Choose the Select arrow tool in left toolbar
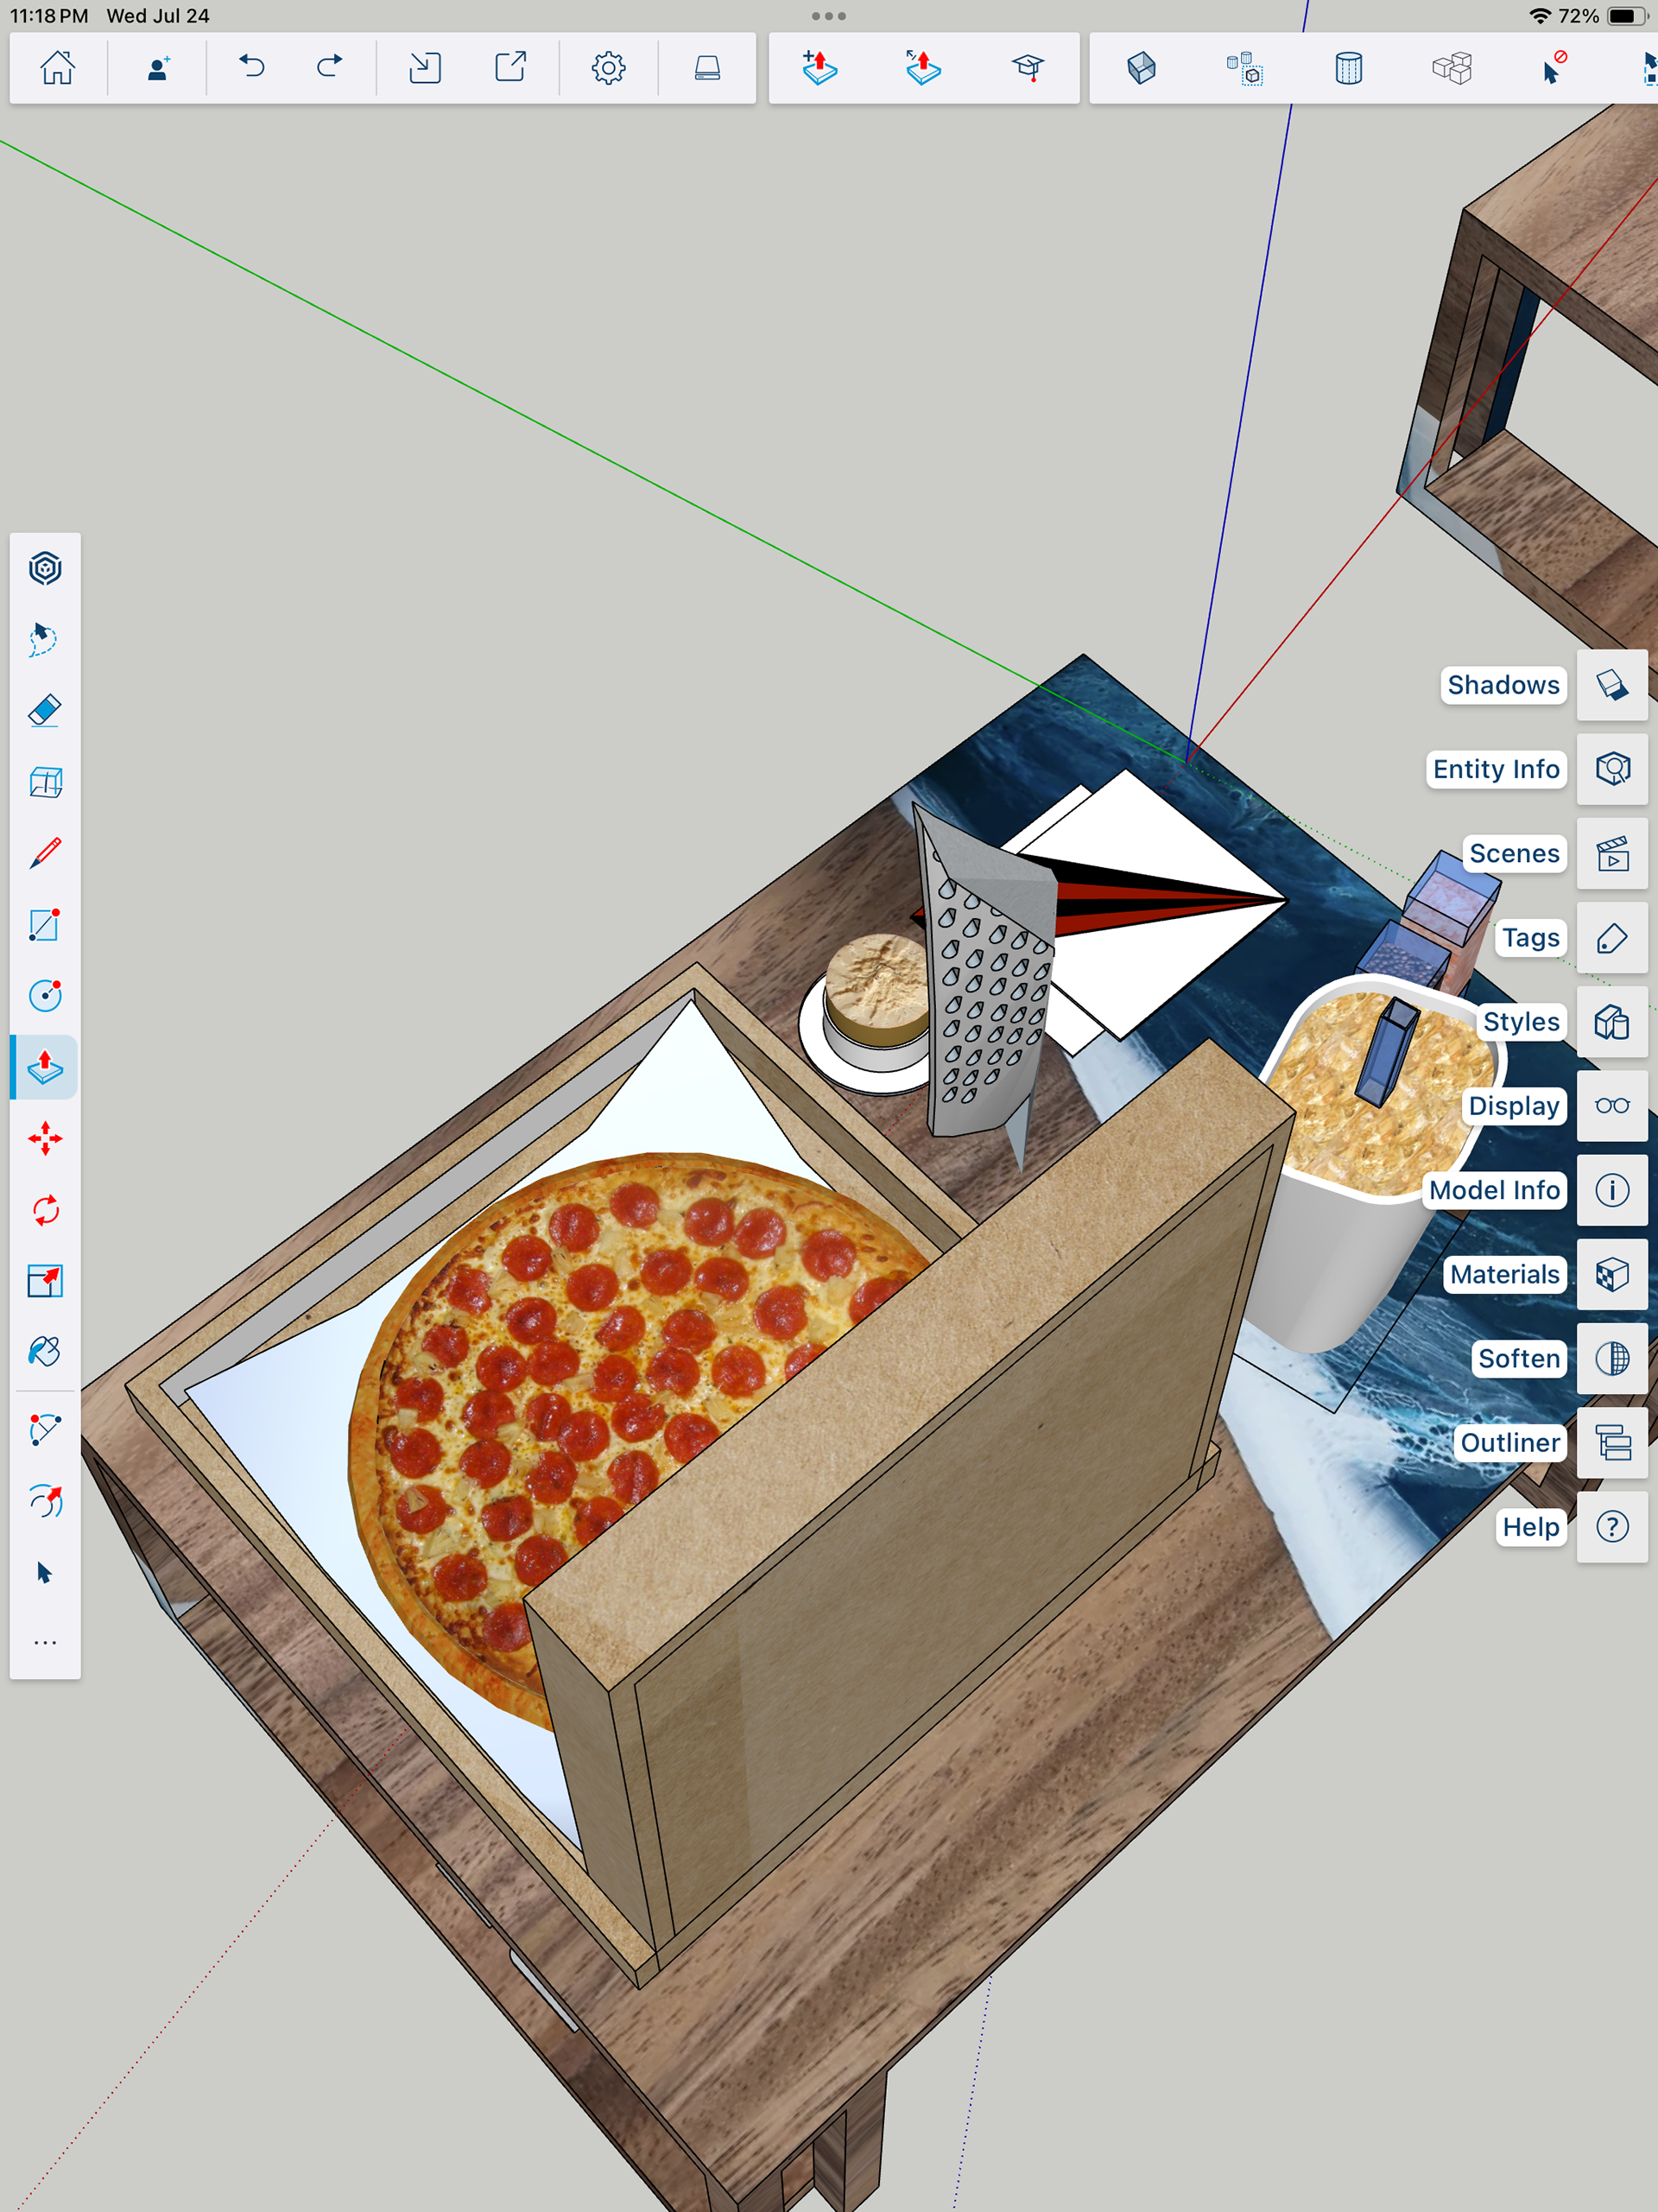This screenshot has height=2212, width=1658. [45, 1573]
